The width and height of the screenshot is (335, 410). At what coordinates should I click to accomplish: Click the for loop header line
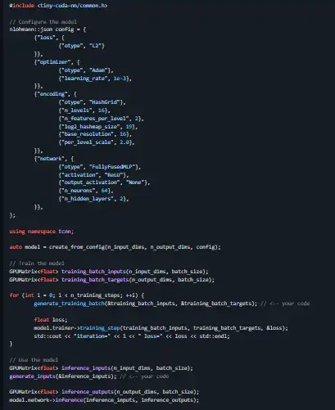pyautogui.click(x=77, y=295)
